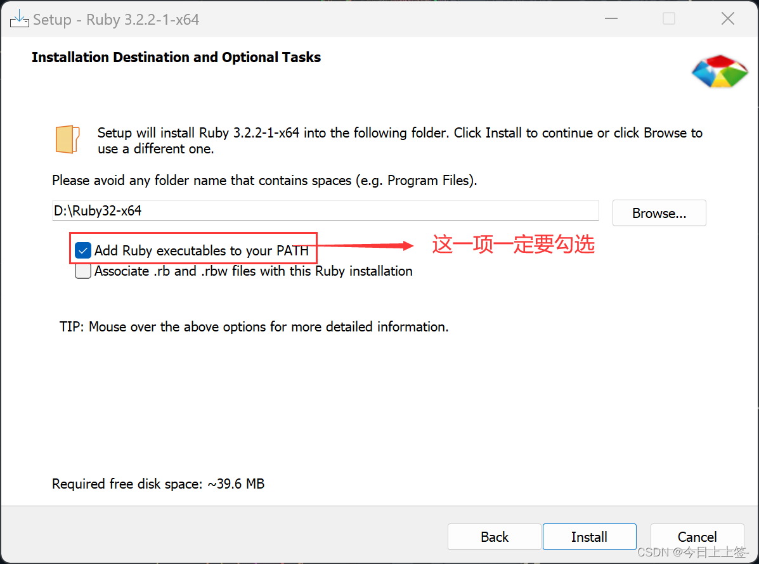Click the folder icon beside the install description
Screen dimensions: 759x564
[x=67, y=139]
